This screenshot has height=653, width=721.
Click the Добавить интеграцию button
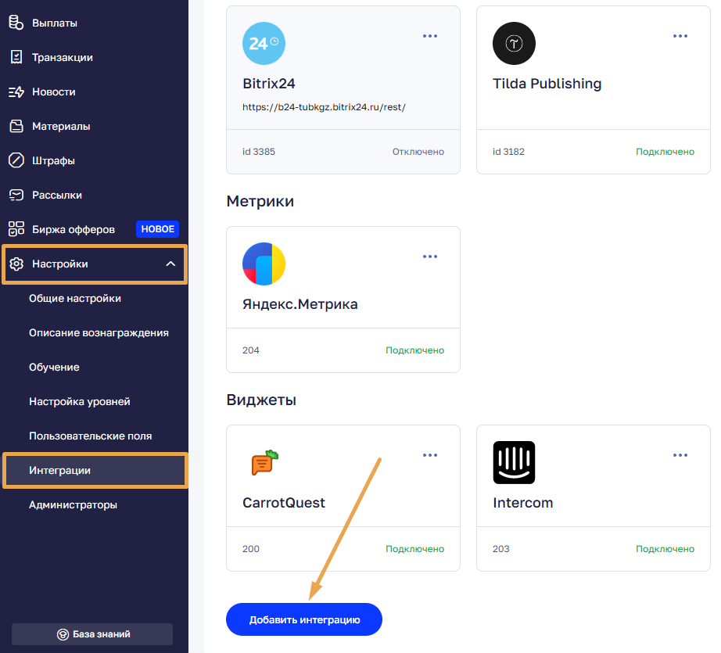(304, 620)
